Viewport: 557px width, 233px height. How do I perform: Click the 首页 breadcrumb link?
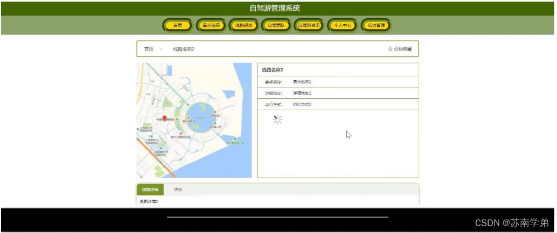(x=149, y=49)
